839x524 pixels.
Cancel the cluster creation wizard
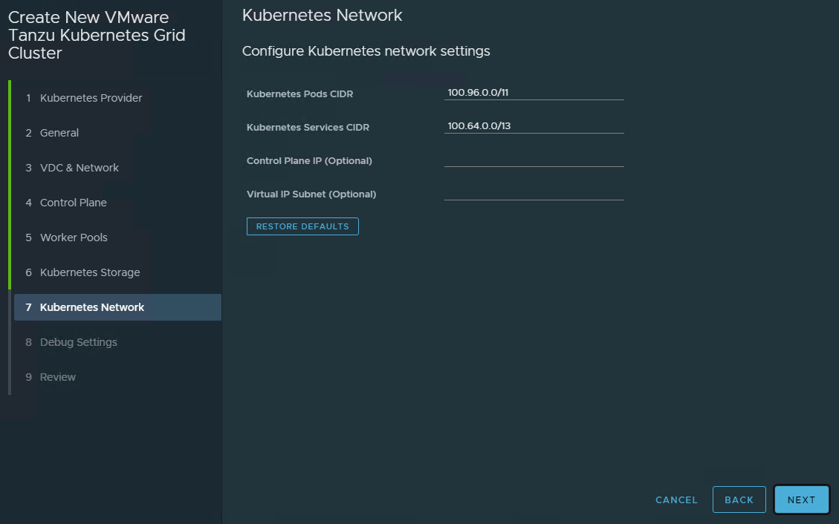coord(676,500)
